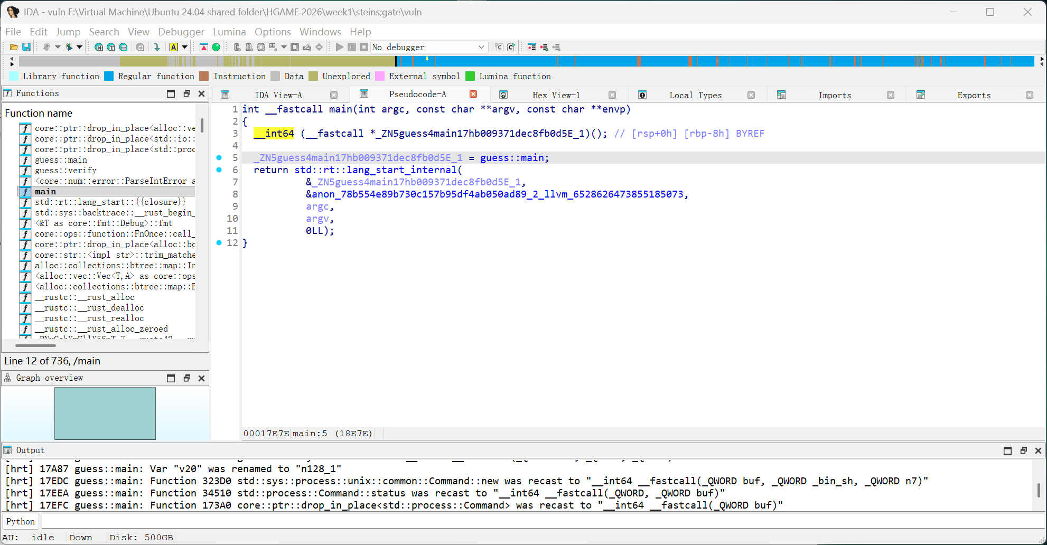Switch to the Exports tab

974,95
